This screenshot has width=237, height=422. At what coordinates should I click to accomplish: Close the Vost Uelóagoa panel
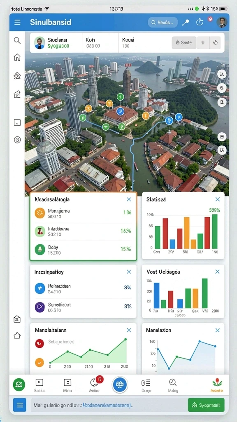pyautogui.click(x=217, y=272)
